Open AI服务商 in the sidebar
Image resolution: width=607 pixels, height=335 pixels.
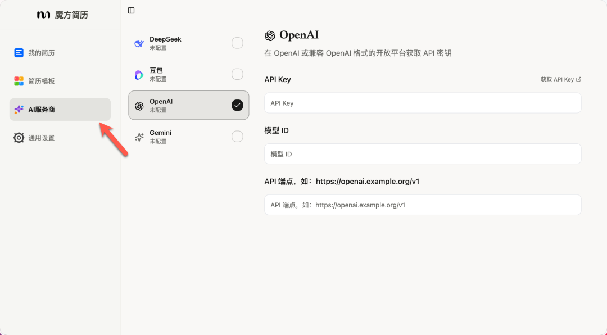coord(60,110)
